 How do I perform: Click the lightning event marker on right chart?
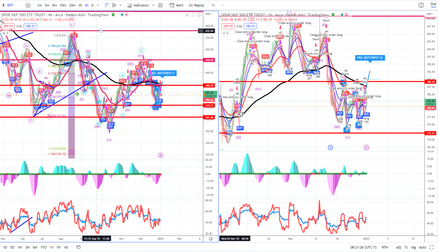(x=366, y=148)
